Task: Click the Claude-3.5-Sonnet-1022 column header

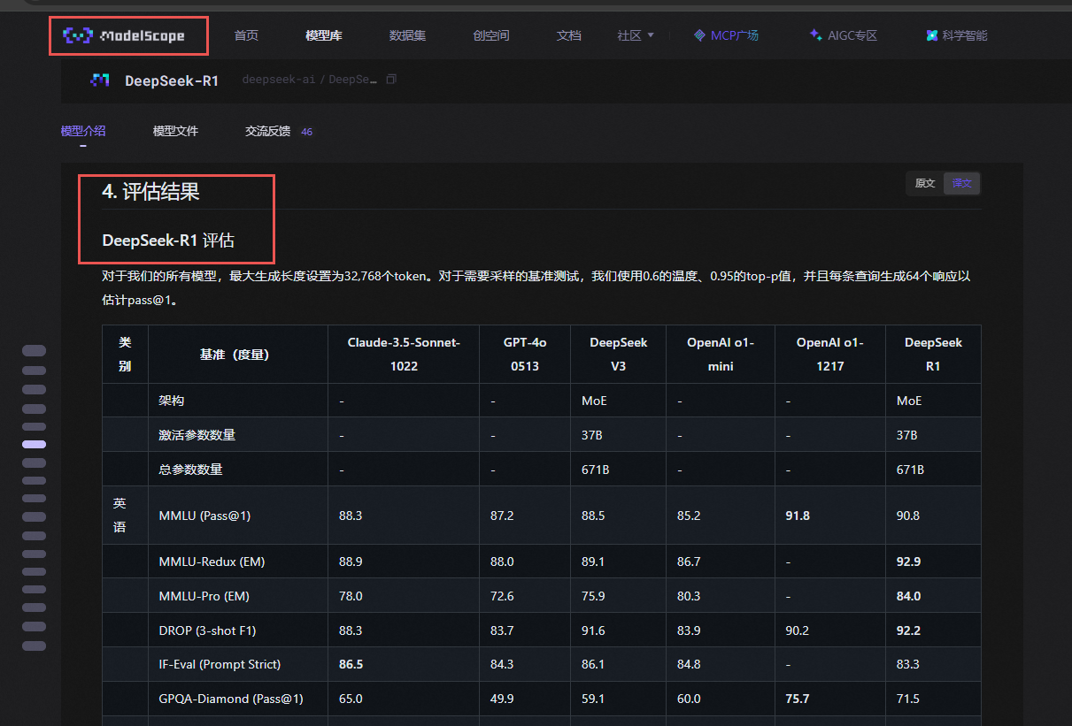Action: tap(404, 354)
